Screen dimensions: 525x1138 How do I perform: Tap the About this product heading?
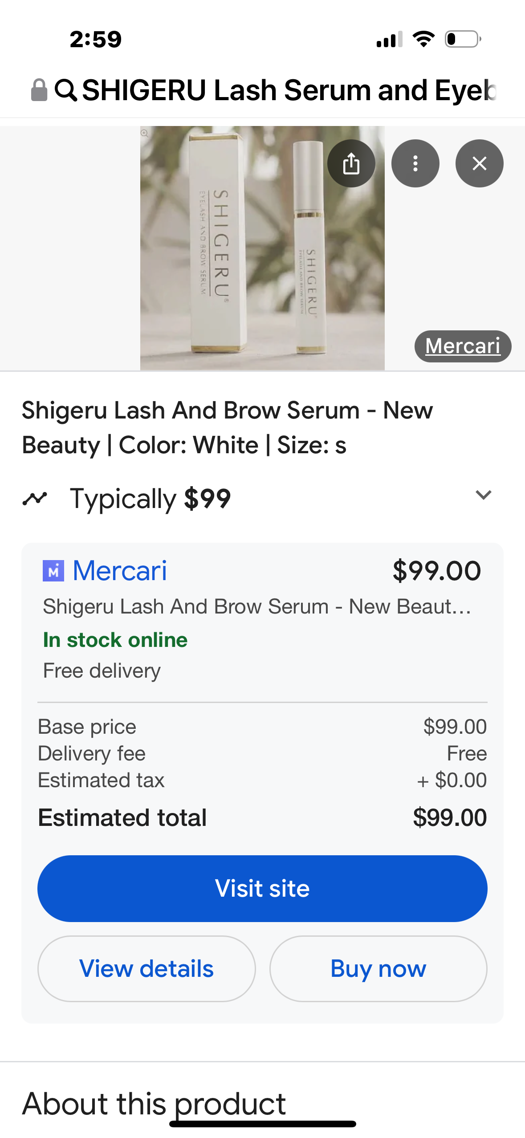154,1103
